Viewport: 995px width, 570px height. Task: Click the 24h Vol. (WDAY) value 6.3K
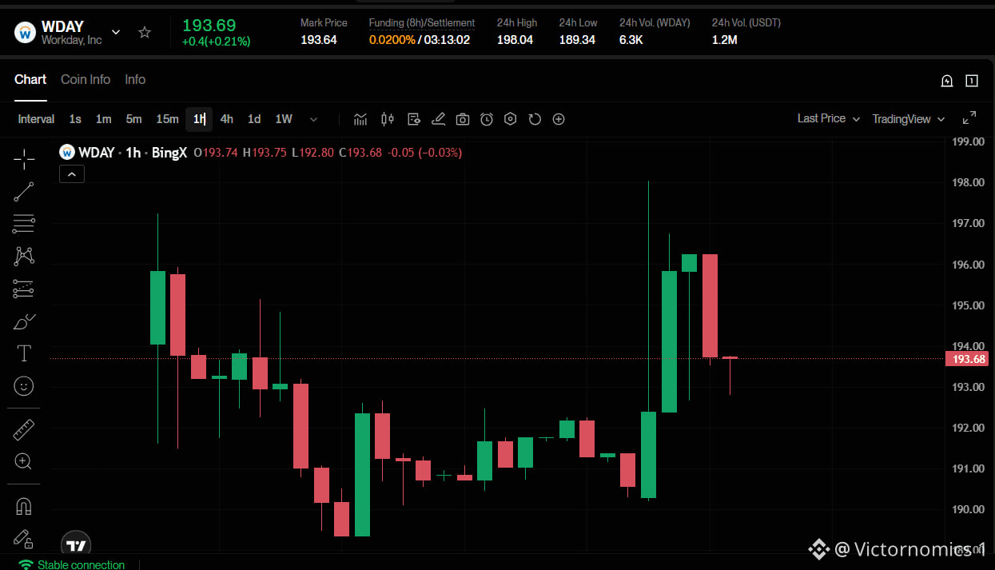pyautogui.click(x=631, y=40)
